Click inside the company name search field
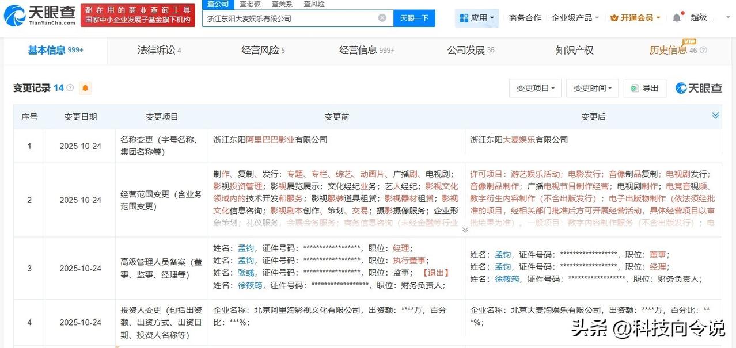This screenshot has height=348, width=736. point(288,18)
